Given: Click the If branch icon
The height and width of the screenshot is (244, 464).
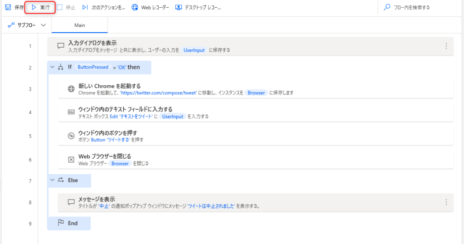Looking at the screenshot, I should pos(61,67).
